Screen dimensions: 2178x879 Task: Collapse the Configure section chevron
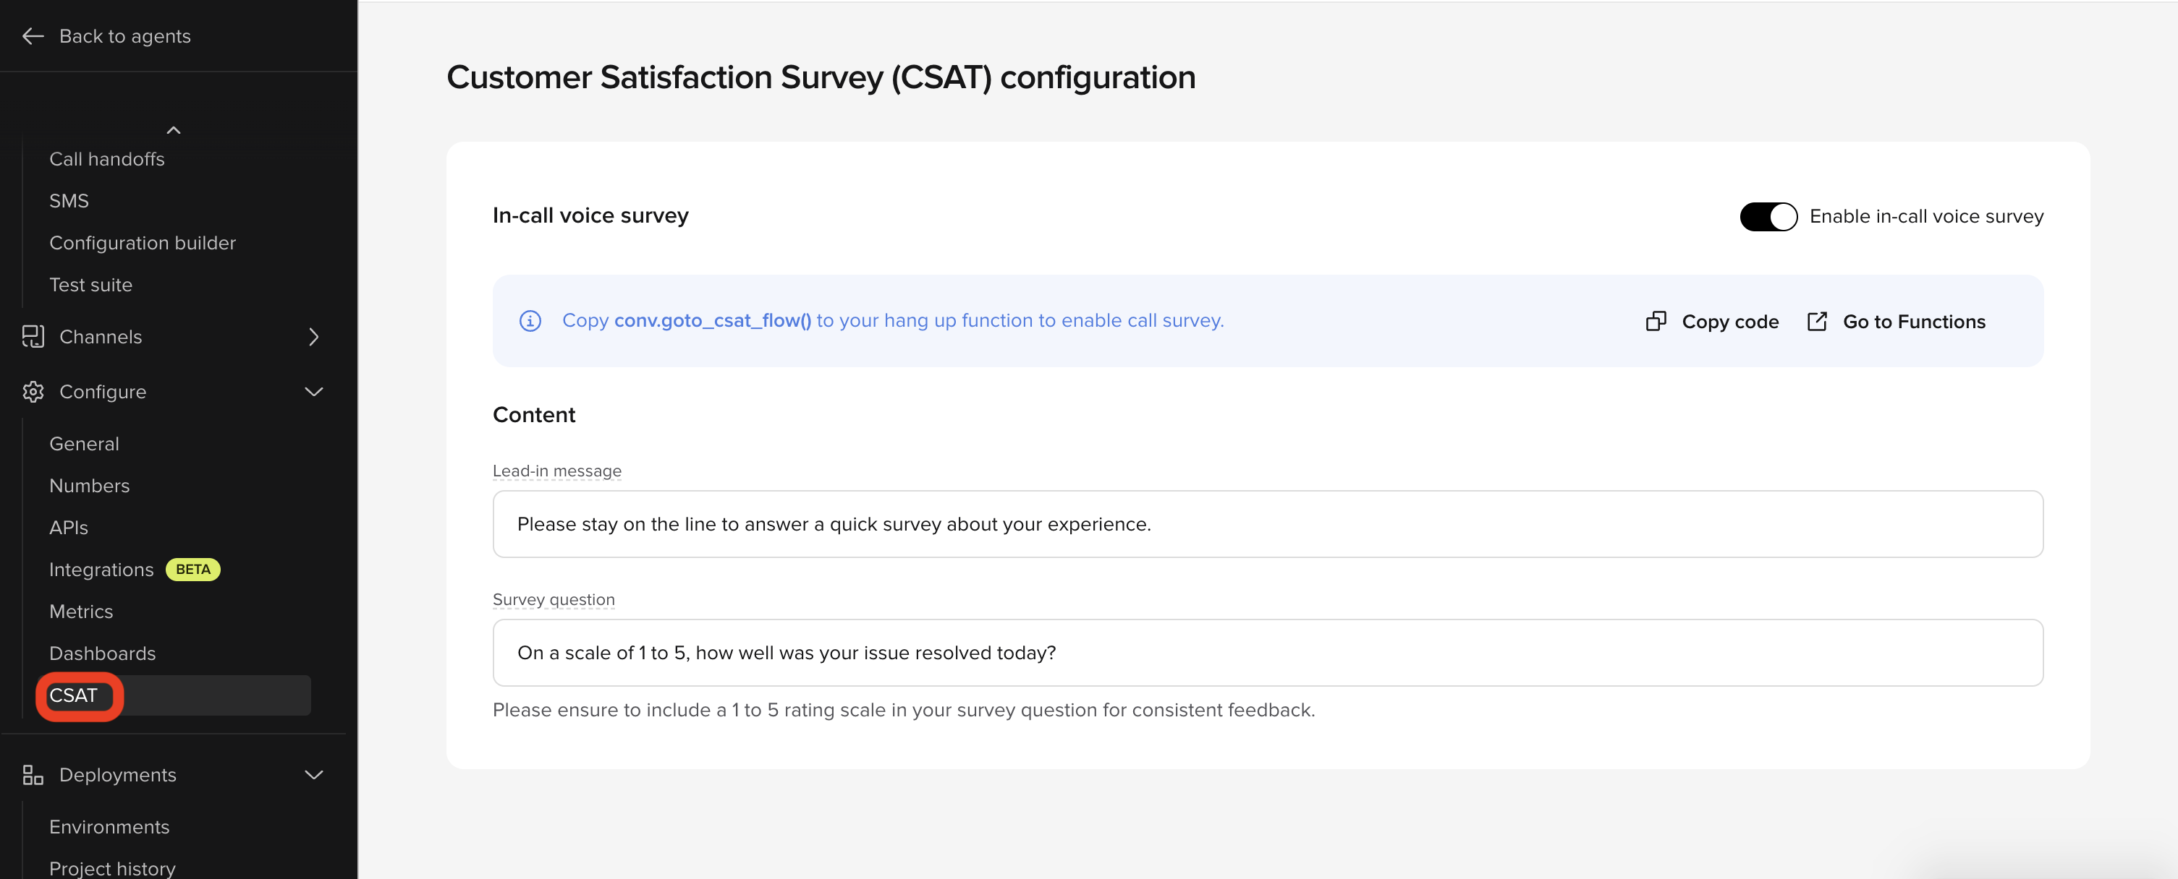point(314,392)
